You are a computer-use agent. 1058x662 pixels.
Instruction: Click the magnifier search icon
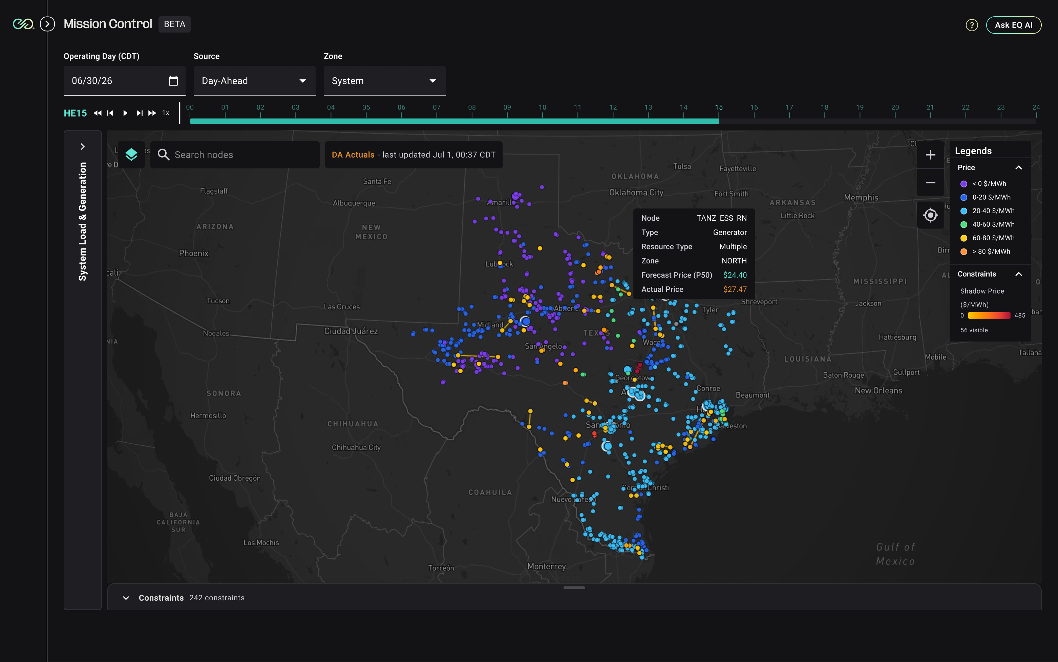click(163, 155)
